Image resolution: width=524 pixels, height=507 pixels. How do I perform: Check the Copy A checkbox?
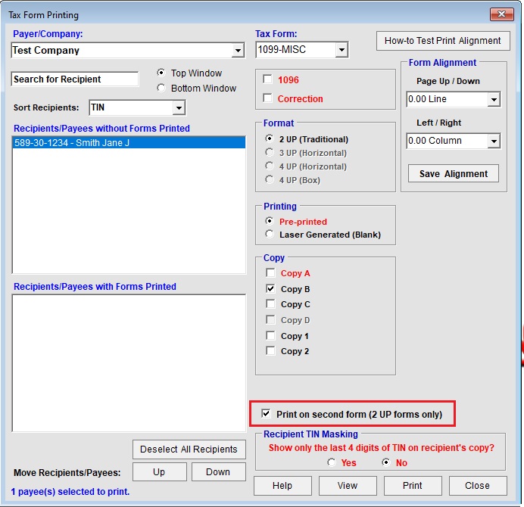coord(270,272)
